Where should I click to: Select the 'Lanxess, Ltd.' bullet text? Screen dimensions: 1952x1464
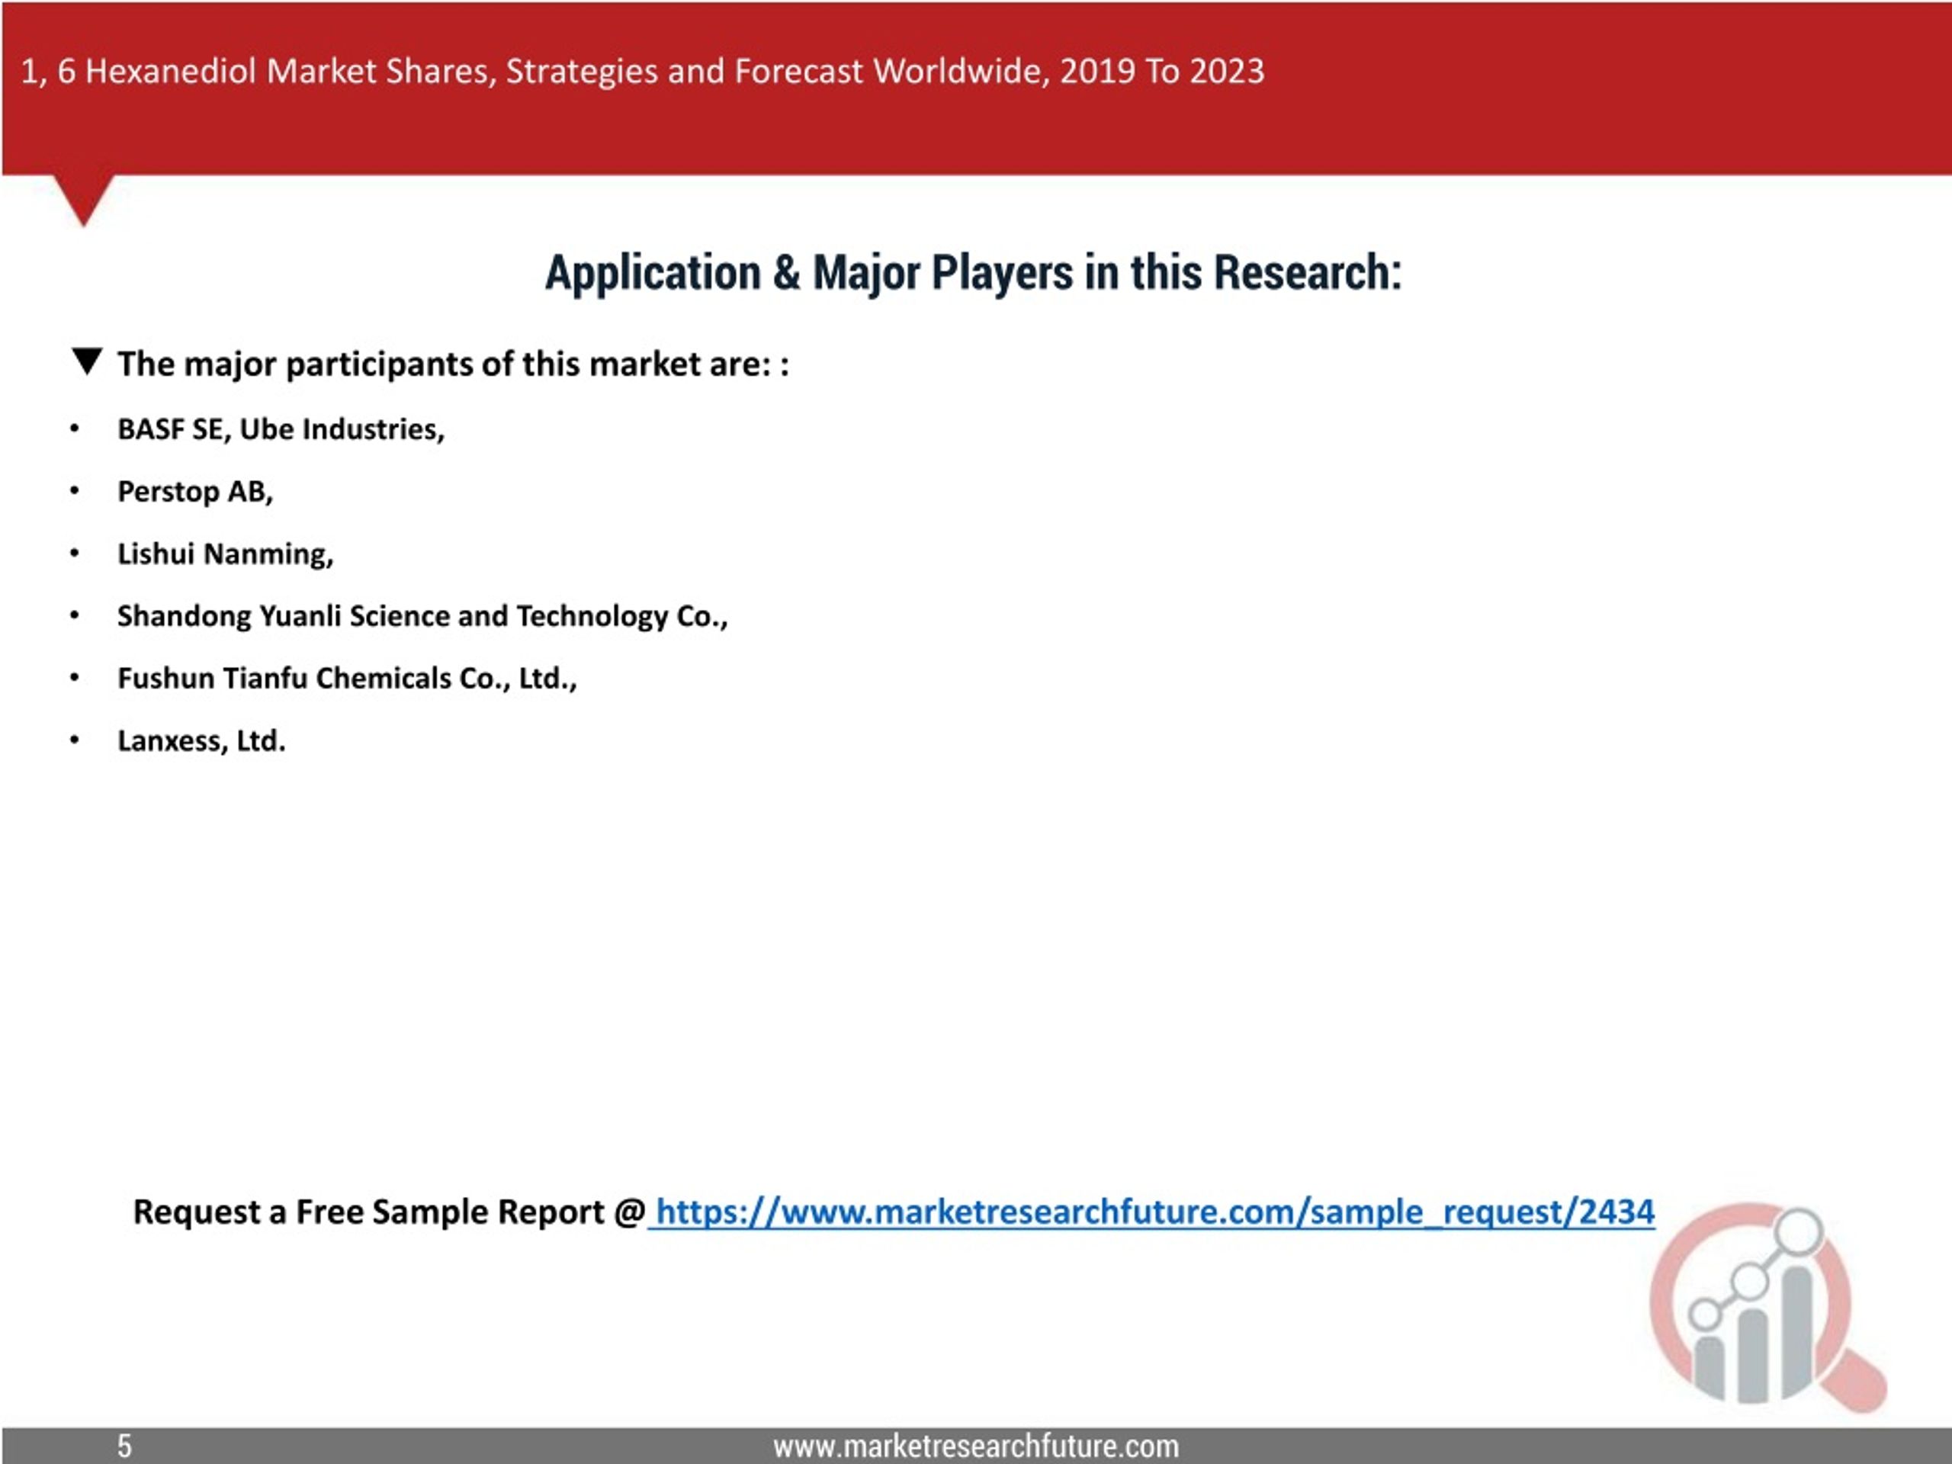coord(201,740)
